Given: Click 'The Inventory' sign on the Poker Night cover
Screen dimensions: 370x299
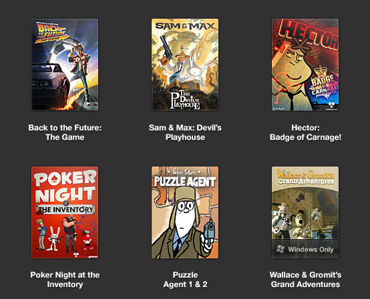Looking at the screenshot, I should 65,209.
